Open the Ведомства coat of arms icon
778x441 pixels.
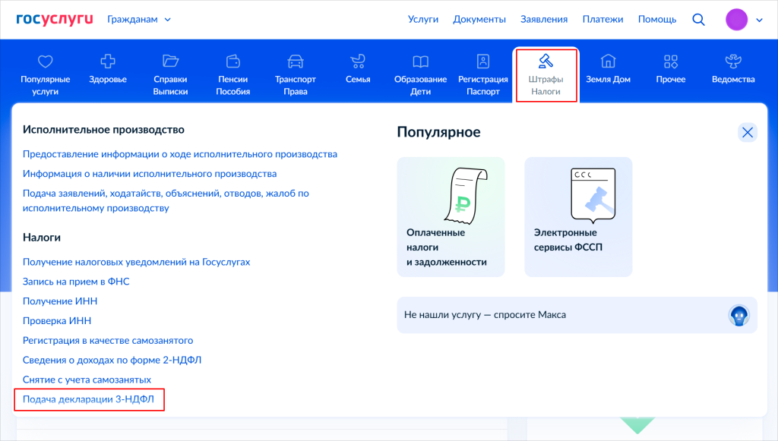click(733, 61)
